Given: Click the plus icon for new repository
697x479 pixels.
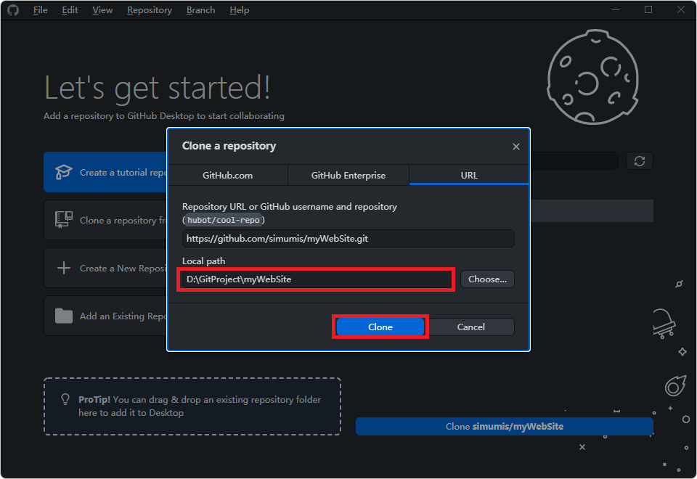Looking at the screenshot, I should click(x=64, y=269).
